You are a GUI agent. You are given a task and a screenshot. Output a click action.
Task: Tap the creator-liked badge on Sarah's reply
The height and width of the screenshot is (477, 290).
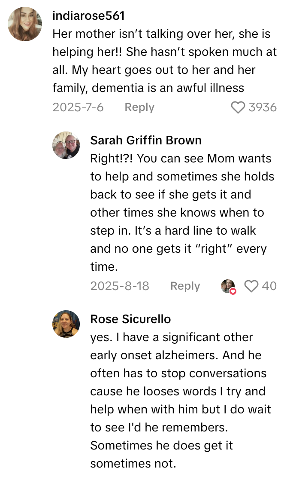point(228,286)
